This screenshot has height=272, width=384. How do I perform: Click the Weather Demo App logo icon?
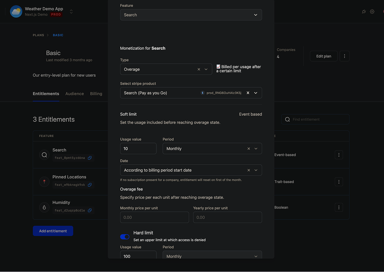tap(16, 12)
